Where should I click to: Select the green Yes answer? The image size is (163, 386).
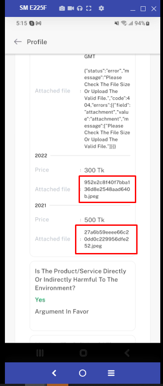click(x=40, y=300)
